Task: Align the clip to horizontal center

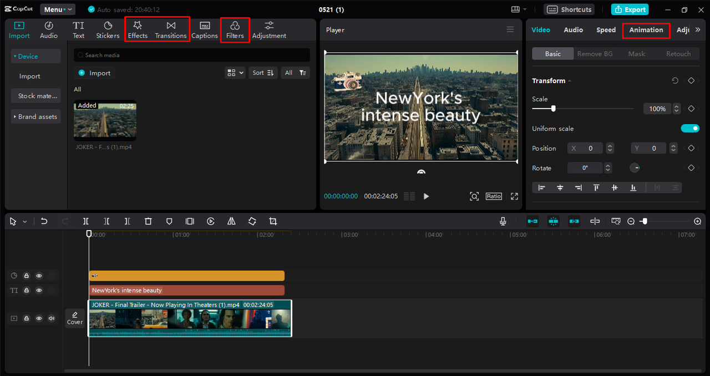Action: pos(560,187)
